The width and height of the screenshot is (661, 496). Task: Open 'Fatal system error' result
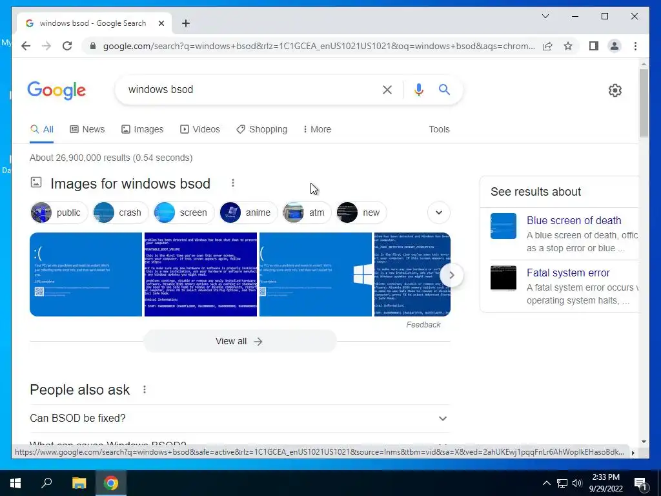(x=568, y=273)
